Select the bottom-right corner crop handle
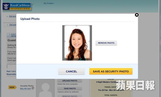161x97 pixels. [89, 58]
